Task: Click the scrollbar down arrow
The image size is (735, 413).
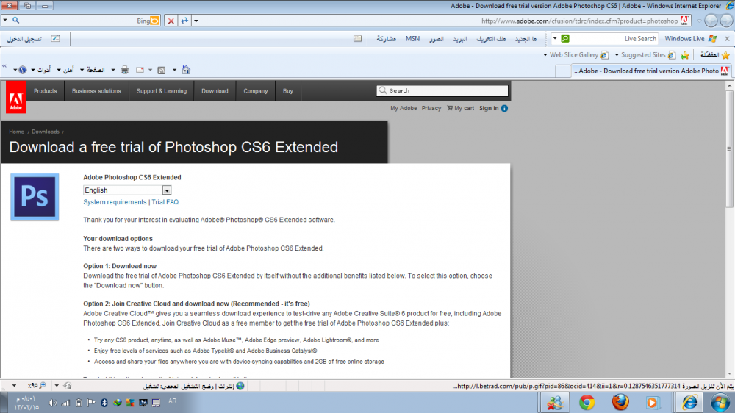Action: [729, 373]
